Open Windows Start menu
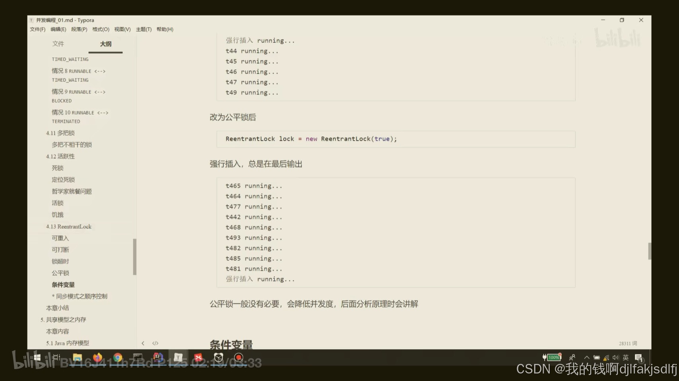 tap(37, 358)
